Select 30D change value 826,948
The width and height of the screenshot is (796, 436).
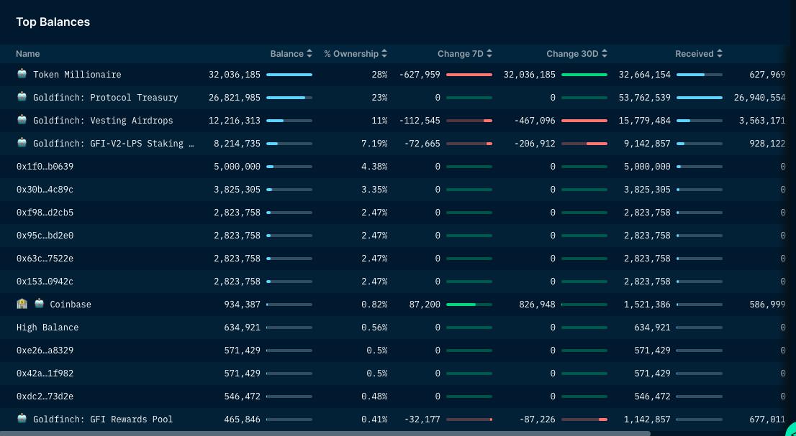pos(537,305)
